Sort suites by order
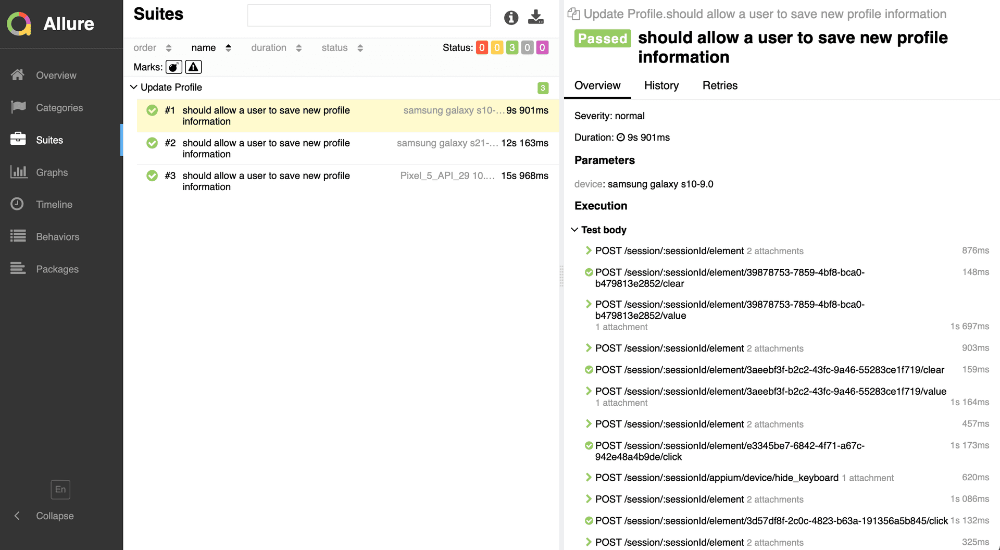 tap(152, 48)
